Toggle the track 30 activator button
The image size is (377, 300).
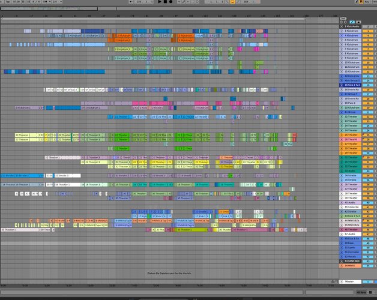pos(367,157)
